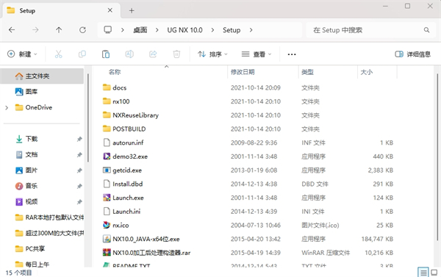This screenshot has width=441, height=277.
Task: Open the more options ellipsis menu
Action: coord(292,54)
